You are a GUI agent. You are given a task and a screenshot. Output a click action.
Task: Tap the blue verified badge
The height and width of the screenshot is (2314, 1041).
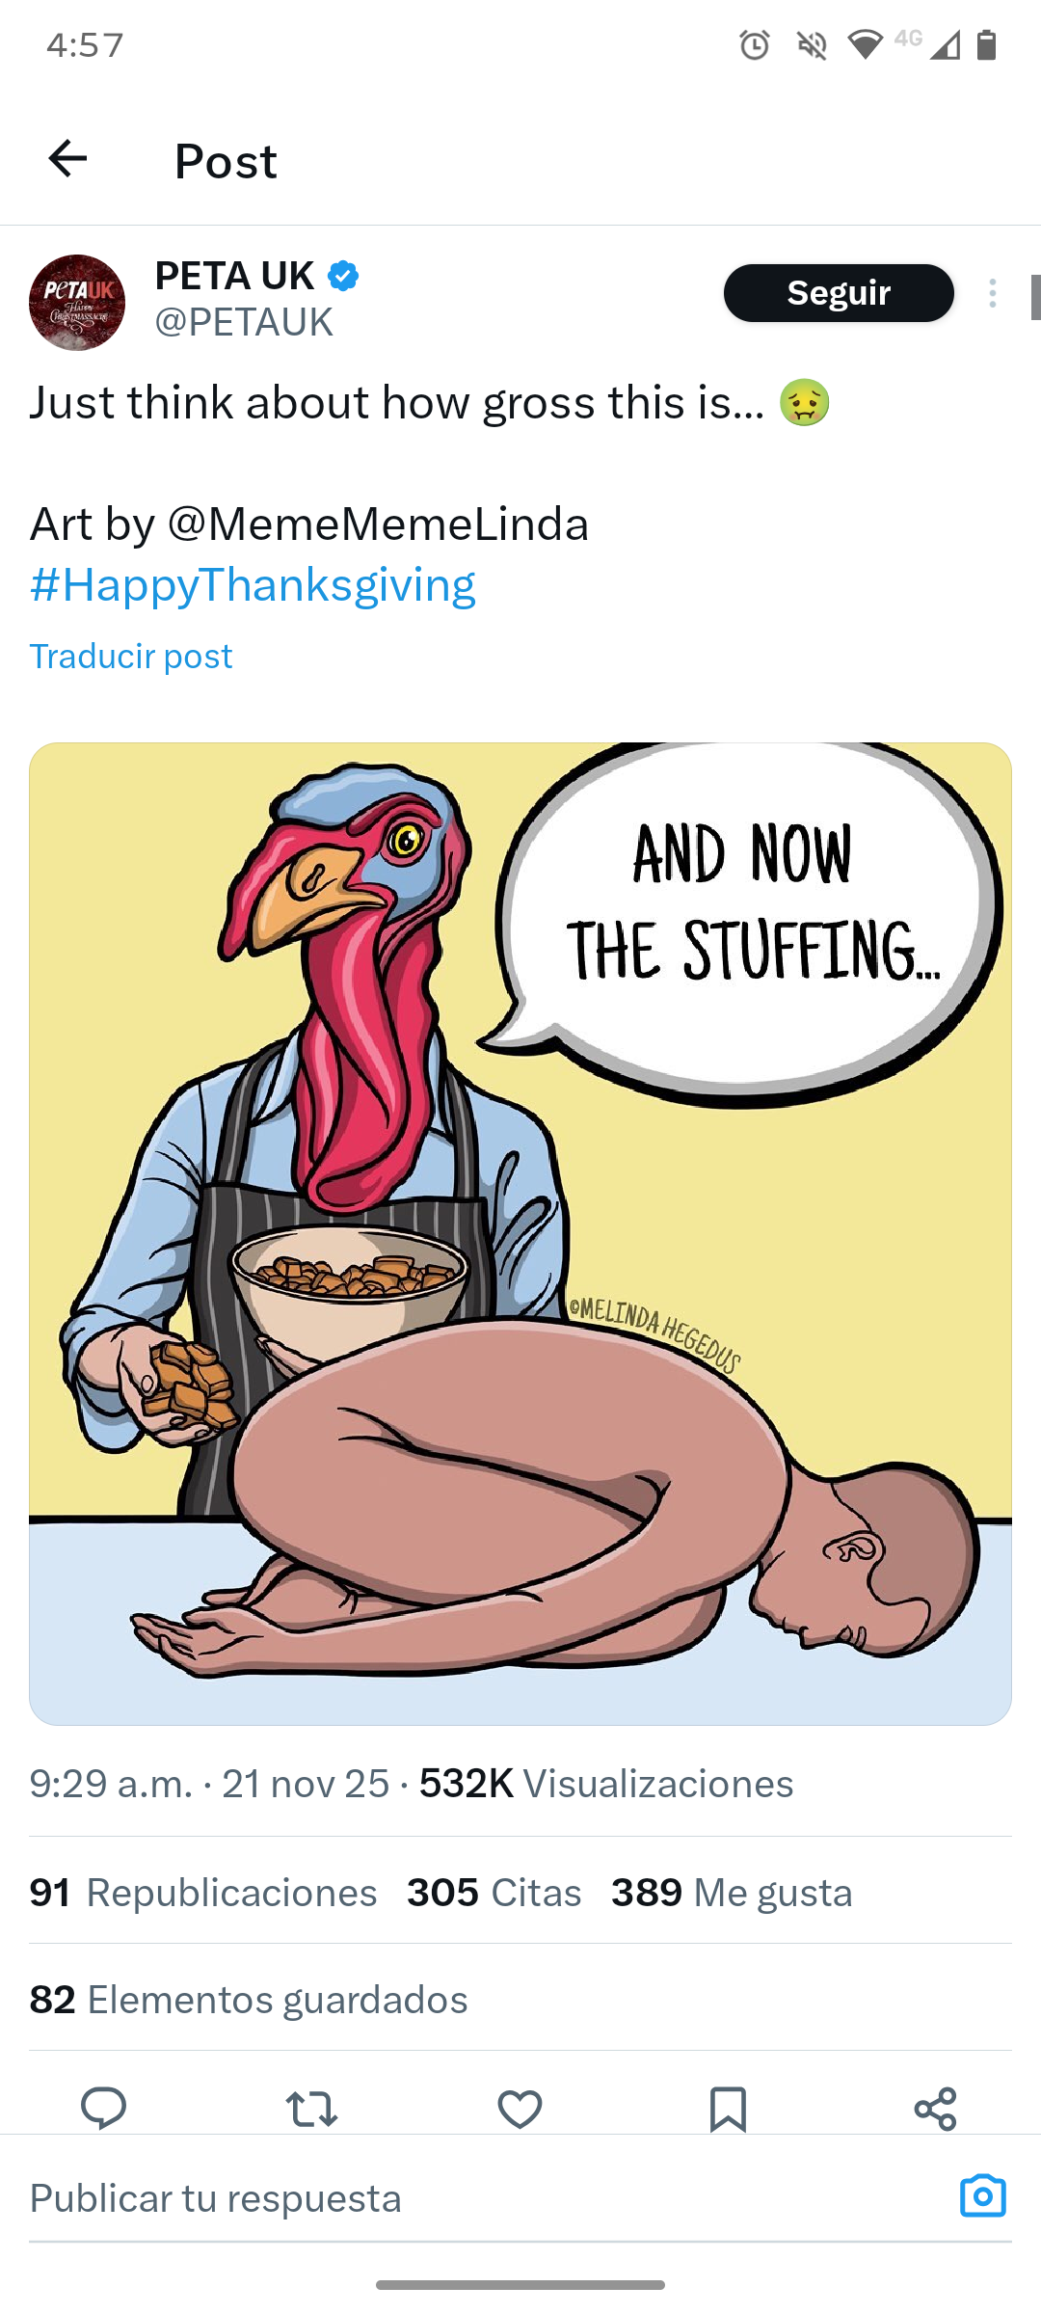343,277
